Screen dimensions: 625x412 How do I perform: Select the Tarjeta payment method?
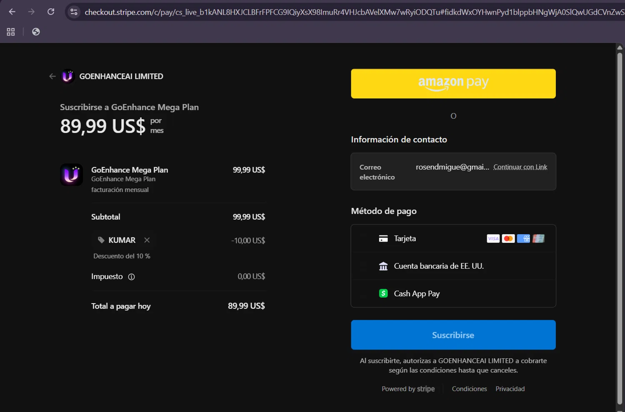[453, 239]
